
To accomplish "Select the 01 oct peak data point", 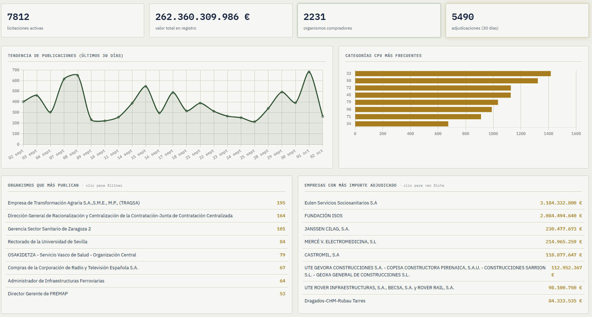I will pos(309,72).
